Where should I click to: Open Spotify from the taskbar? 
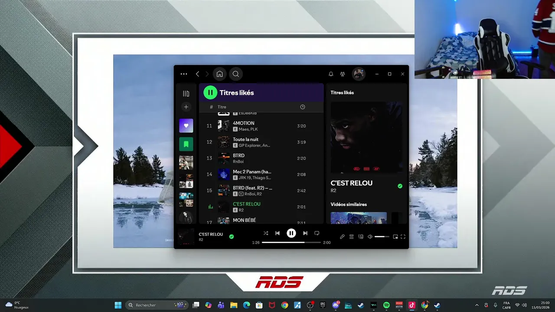386,305
